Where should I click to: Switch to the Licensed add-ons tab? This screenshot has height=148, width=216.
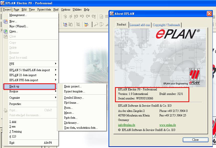(x=140, y=25)
